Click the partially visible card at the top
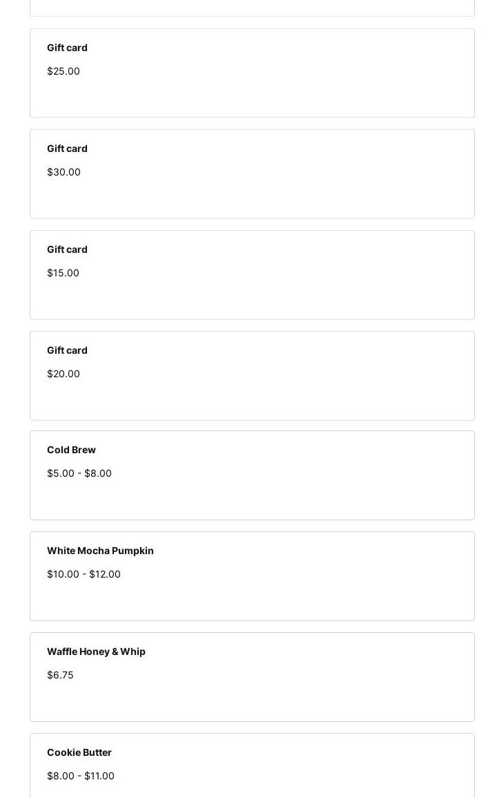Screen dimensions: 504x798 pyautogui.click(x=252, y=7)
